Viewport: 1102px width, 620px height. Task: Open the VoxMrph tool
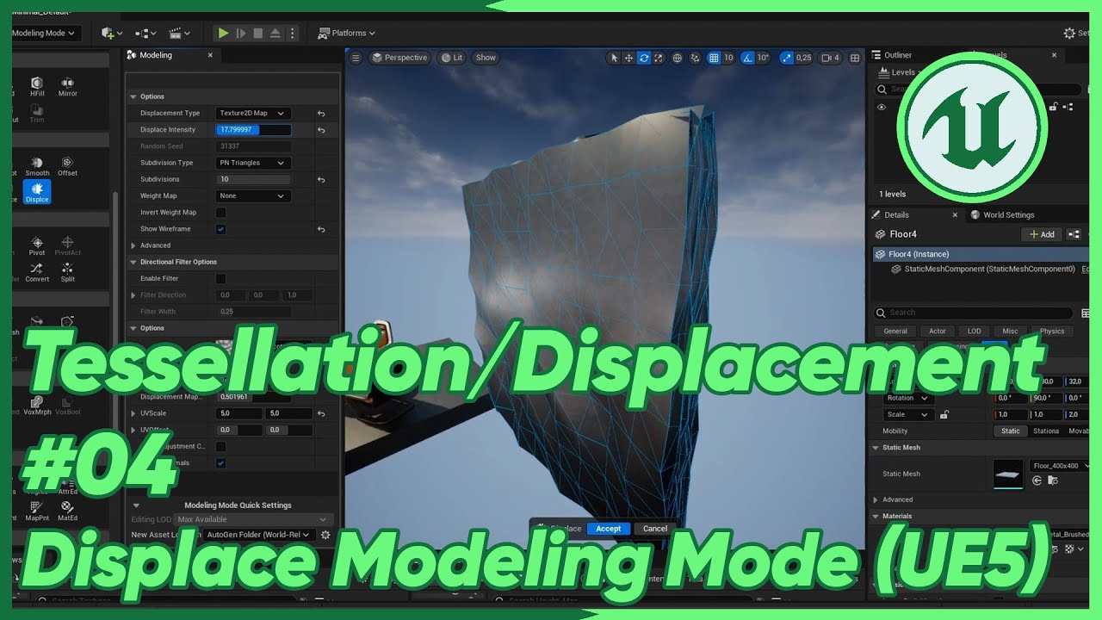click(x=37, y=405)
